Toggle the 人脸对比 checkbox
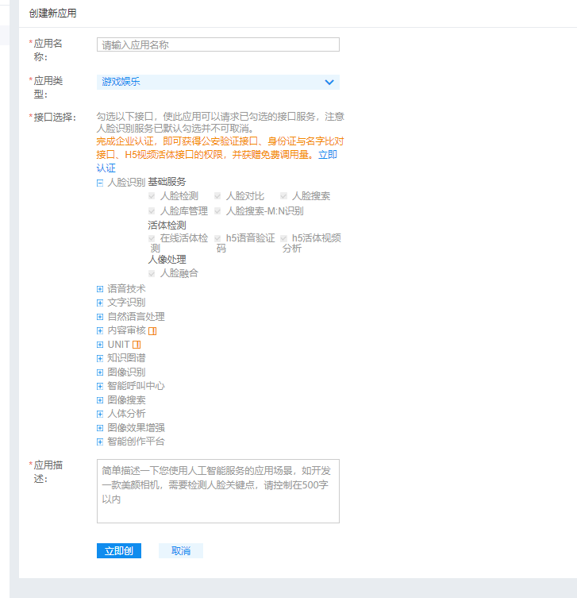The height and width of the screenshot is (598, 577). pyautogui.click(x=217, y=196)
